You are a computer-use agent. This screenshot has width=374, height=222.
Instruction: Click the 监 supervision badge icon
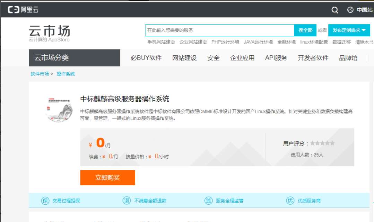[x=208, y=200]
